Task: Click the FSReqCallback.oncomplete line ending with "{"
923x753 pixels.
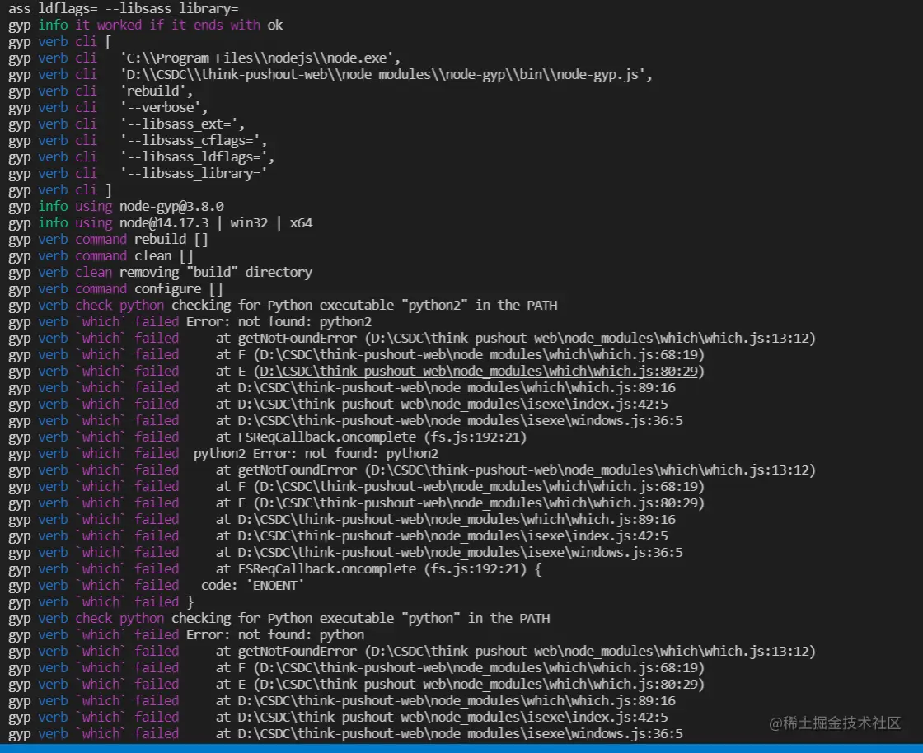Action: click(275, 568)
